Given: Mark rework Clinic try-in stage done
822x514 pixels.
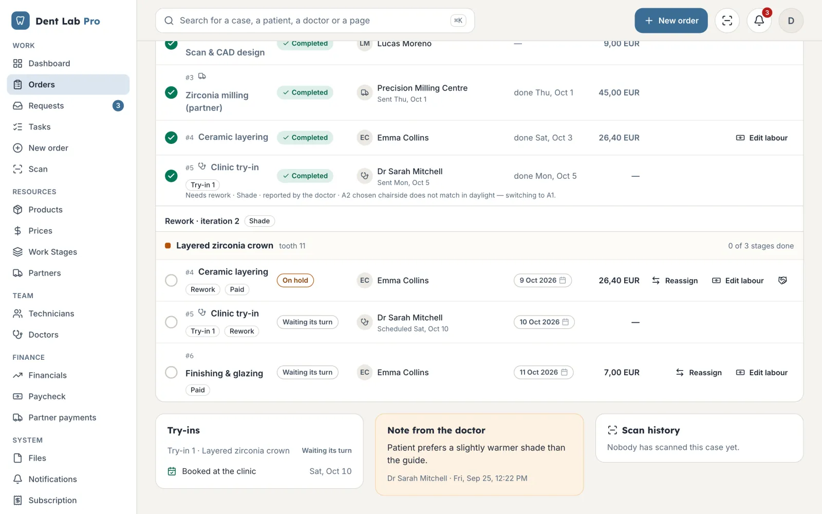Looking at the screenshot, I should (x=171, y=322).
